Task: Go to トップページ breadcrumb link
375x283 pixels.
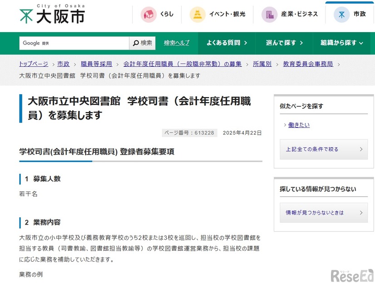Action: point(34,64)
